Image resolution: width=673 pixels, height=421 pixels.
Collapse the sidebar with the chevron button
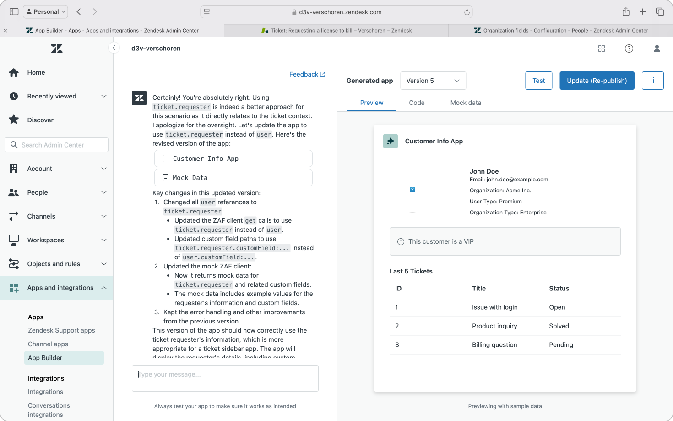(x=114, y=48)
